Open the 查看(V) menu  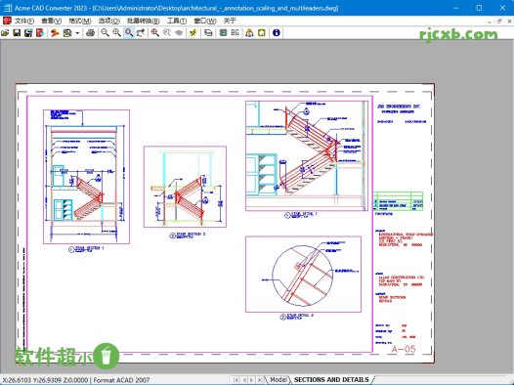pos(52,21)
